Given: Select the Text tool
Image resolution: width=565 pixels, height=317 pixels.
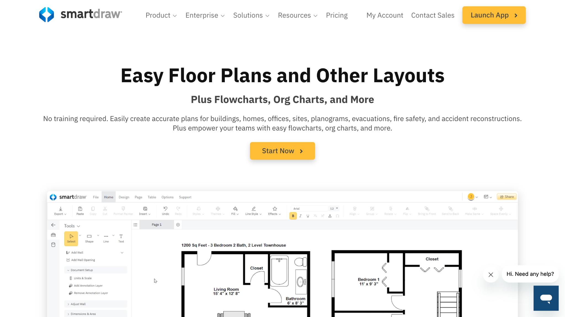Looking at the screenshot, I should pos(121,238).
